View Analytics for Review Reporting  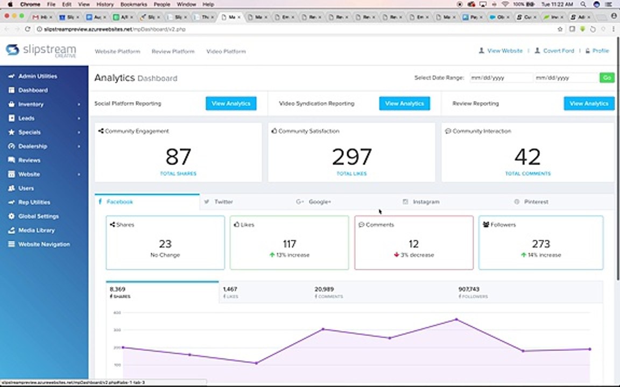click(589, 103)
